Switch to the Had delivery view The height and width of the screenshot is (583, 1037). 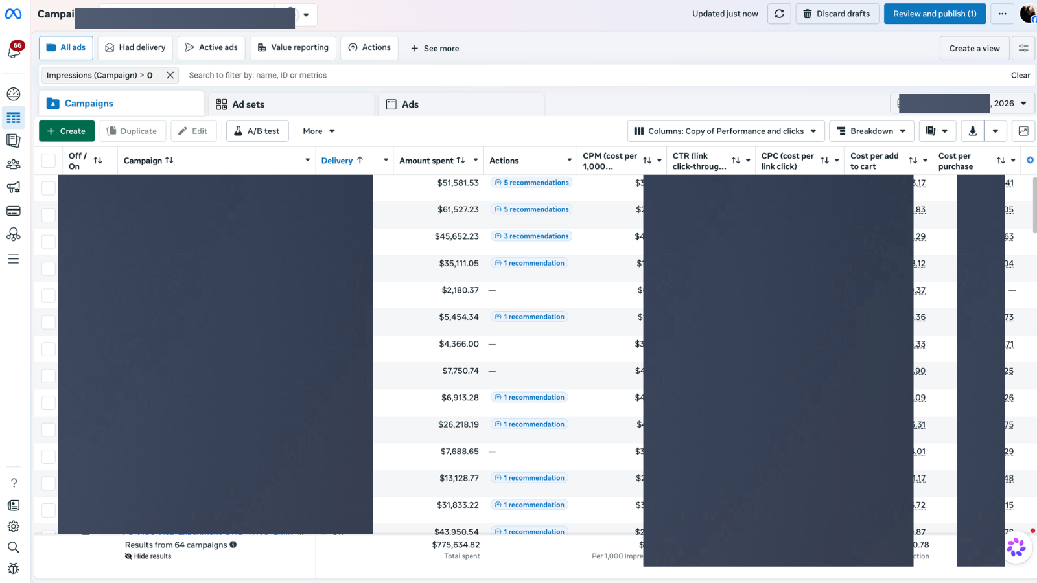click(x=135, y=47)
